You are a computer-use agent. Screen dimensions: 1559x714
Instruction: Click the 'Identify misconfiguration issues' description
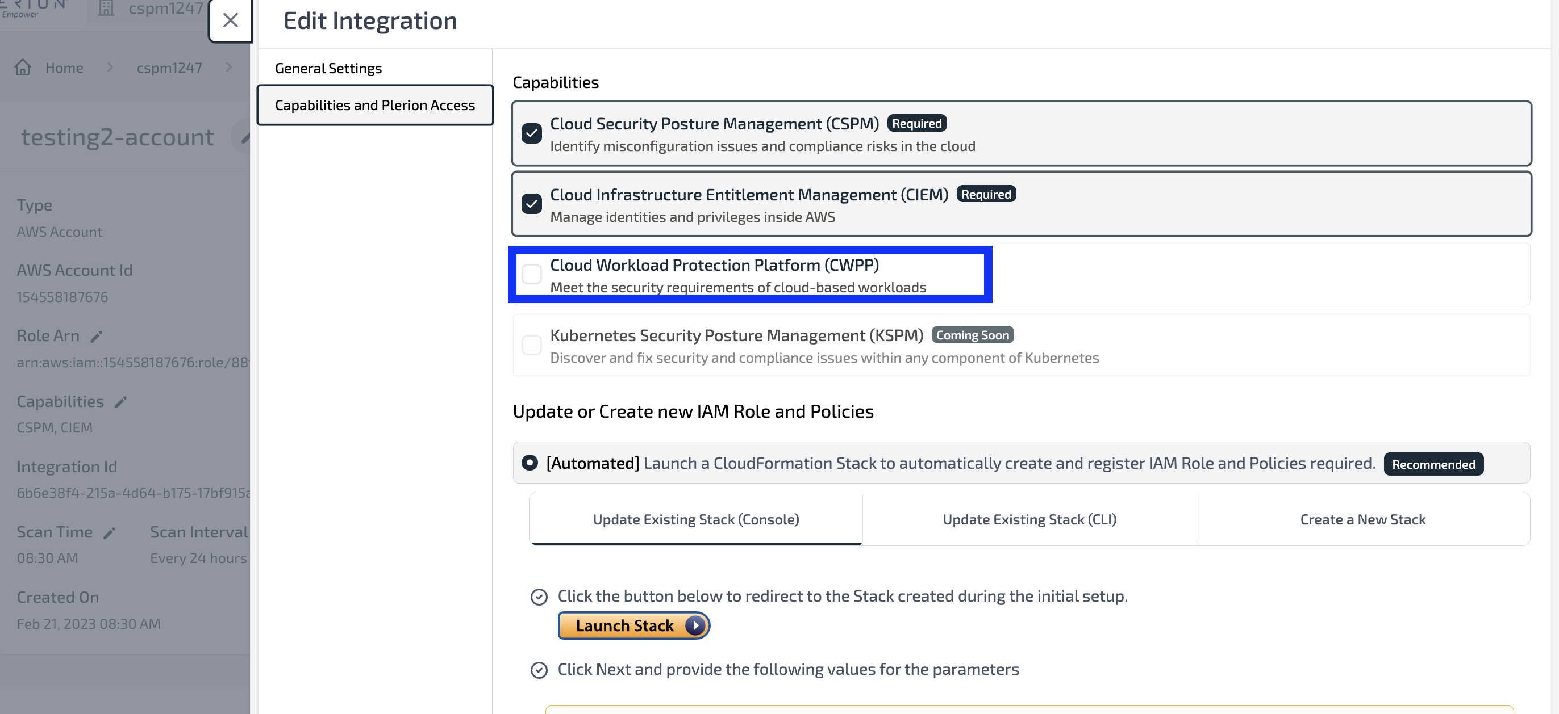762,146
